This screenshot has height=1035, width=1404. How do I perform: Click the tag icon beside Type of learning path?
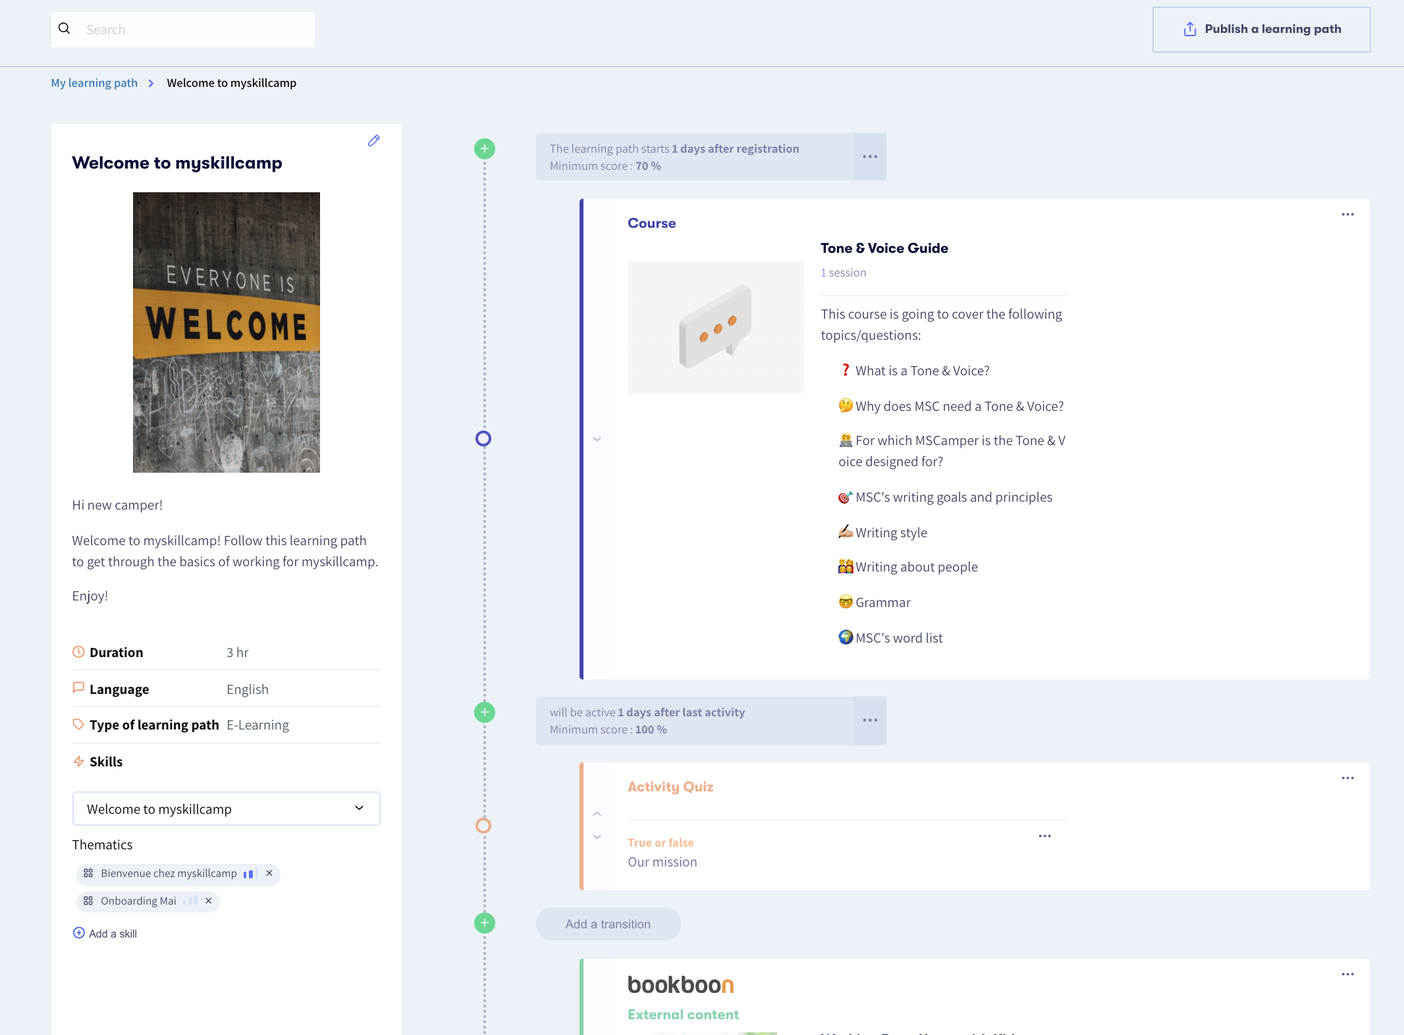(78, 724)
